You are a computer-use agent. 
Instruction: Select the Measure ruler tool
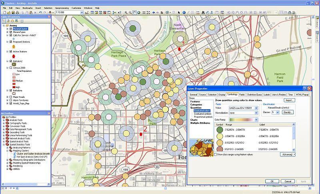[198, 12]
